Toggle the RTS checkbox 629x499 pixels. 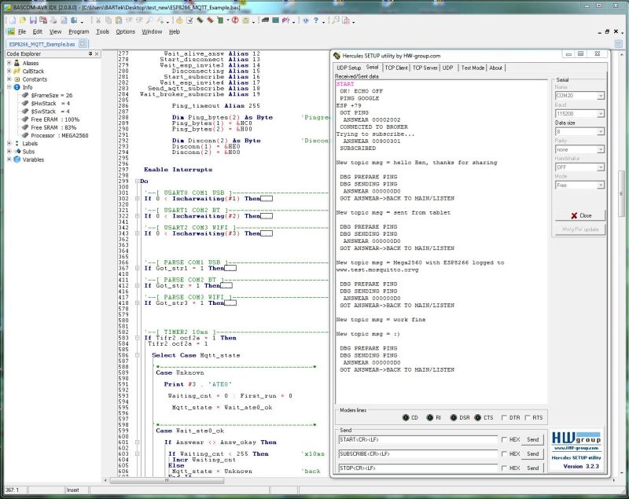528,417
